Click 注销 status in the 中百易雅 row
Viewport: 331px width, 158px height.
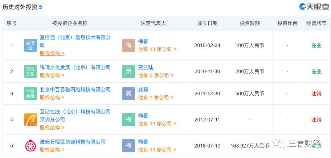click(316, 93)
